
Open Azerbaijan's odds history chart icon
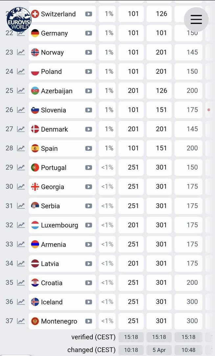pyautogui.click(x=21, y=91)
